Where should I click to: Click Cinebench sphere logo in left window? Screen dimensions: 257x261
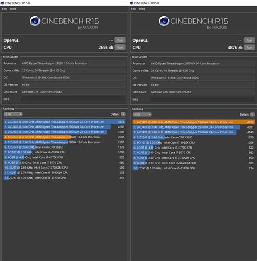(35, 21)
